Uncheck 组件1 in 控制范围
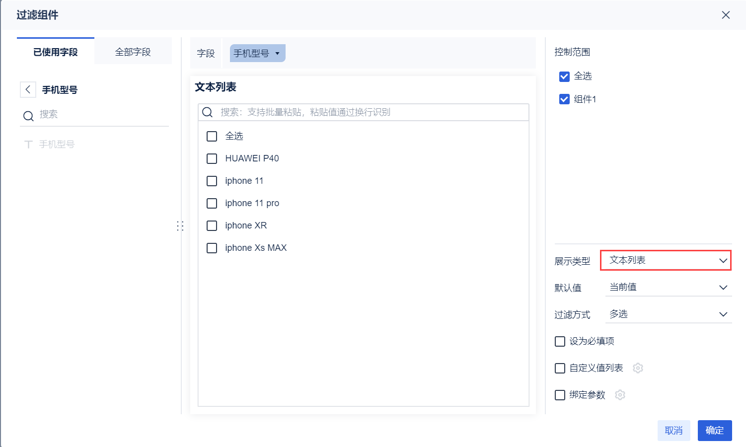Screen dimensions: 746x447 (564, 99)
